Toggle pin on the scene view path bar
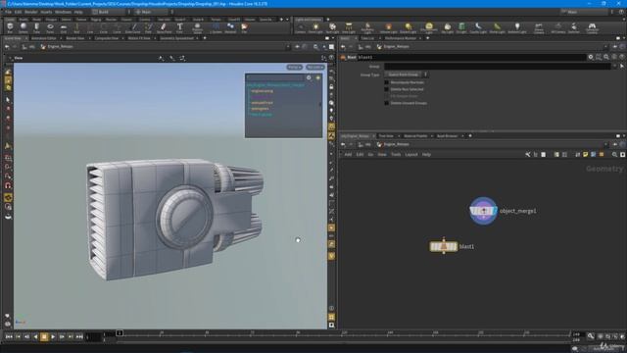Image resolution: width=627 pixels, height=353 pixels. [x=297, y=47]
